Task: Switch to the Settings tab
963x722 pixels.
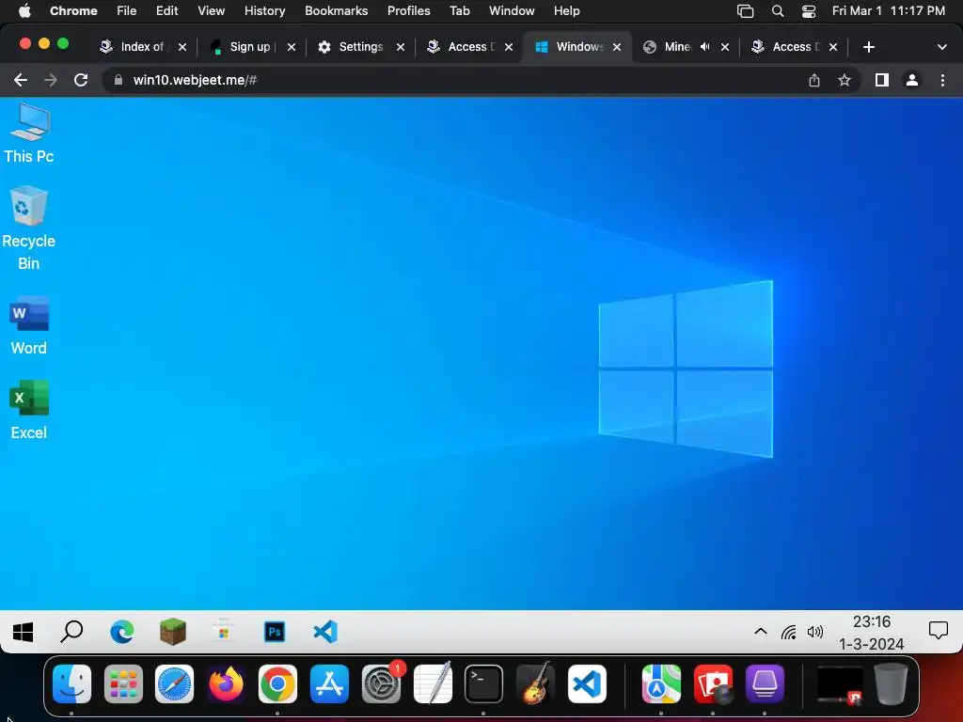Action: (360, 47)
